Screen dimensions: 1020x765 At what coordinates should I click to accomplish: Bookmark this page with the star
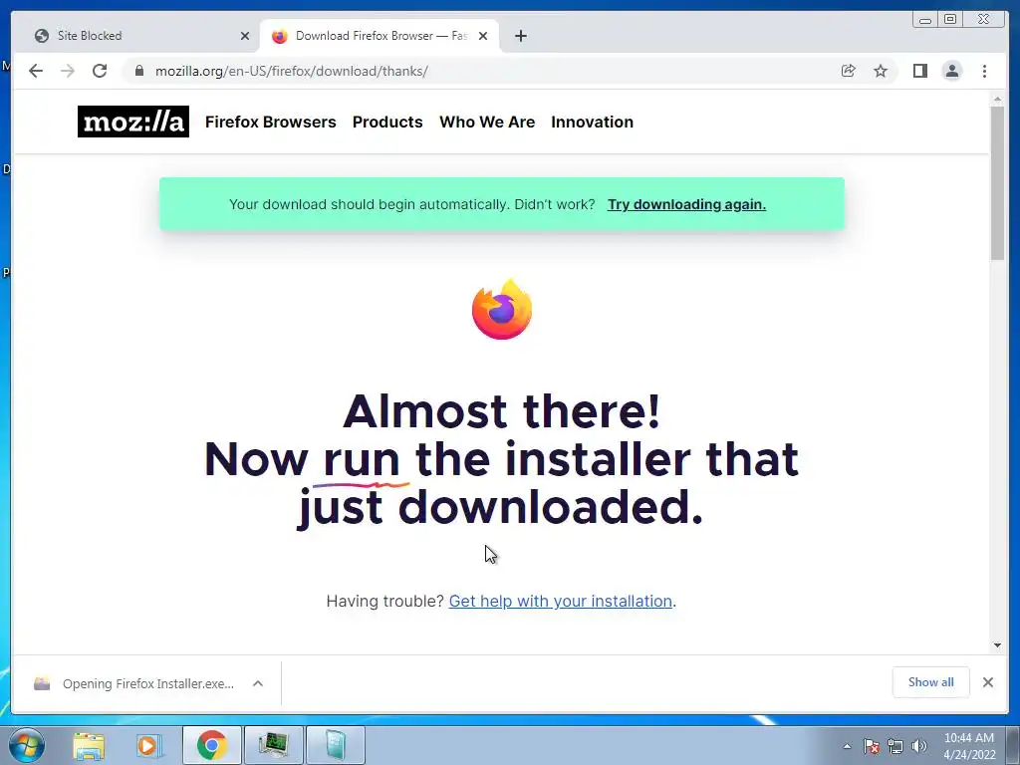point(881,71)
